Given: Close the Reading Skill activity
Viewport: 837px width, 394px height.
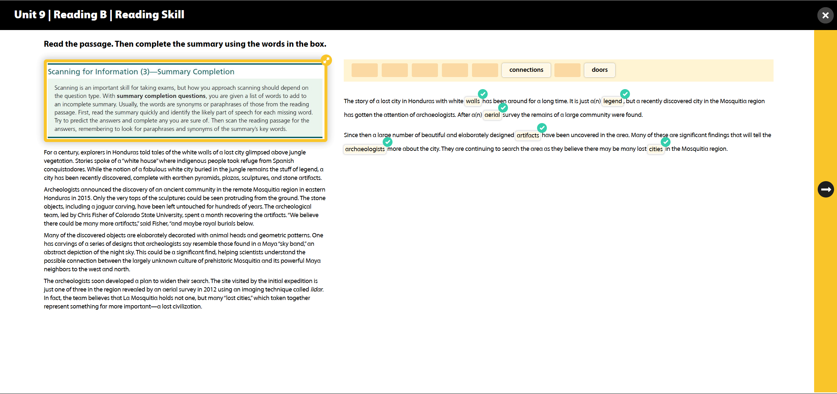Looking at the screenshot, I should coord(825,15).
